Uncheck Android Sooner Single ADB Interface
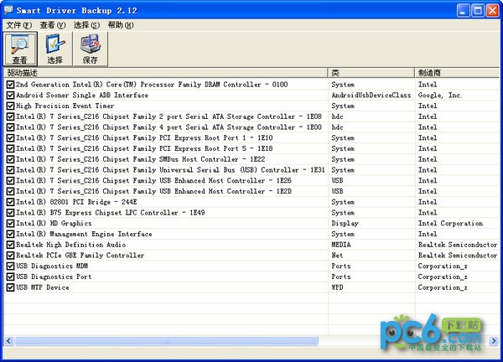Viewport: 503px width, 362px height. pos(10,96)
